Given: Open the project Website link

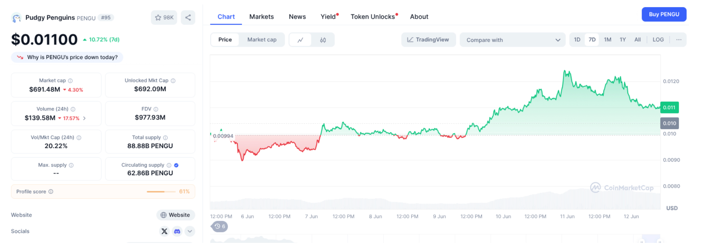Looking at the screenshot, I should pyautogui.click(x=175, y=215).
